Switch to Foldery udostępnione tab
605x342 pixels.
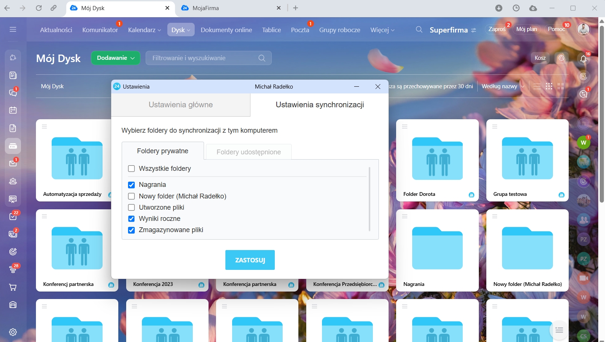coord(249,152)
